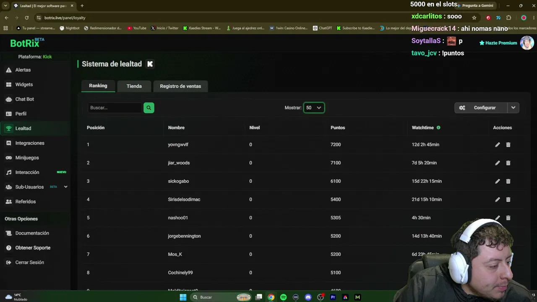
Task: Reload the page in Chrome
Action: click(27, 18)
